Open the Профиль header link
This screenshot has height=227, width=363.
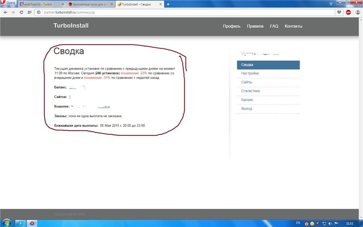pos(232,26)
